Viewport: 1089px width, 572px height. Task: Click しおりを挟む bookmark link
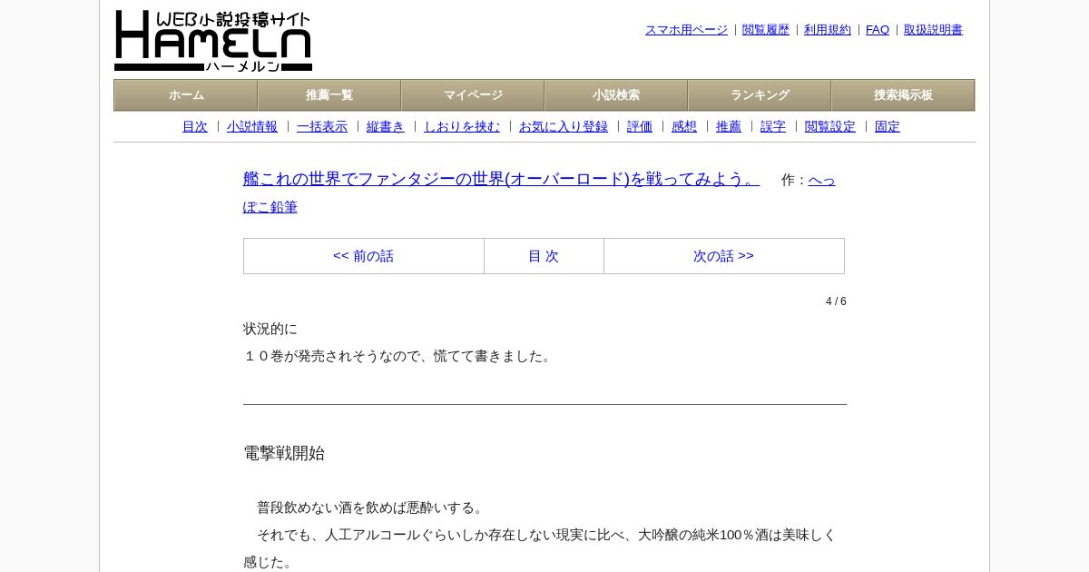[462, 127]
